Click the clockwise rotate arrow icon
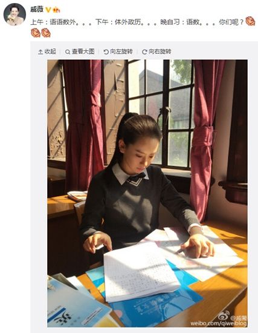This screenshot has height=333, width=258. point(144,52)
